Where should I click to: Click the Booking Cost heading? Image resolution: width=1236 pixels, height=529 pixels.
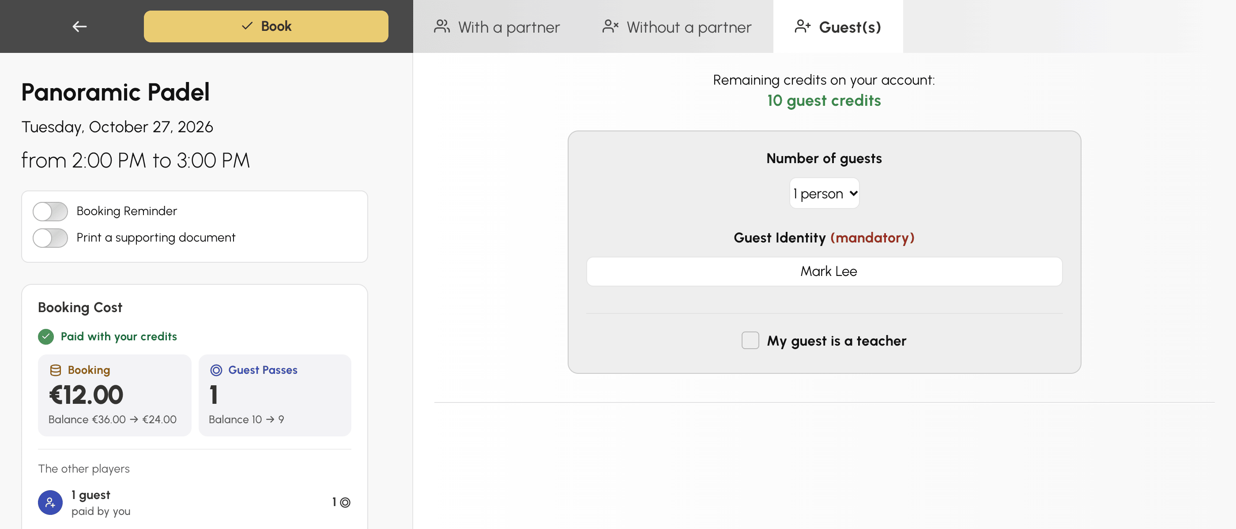[80, 307]
